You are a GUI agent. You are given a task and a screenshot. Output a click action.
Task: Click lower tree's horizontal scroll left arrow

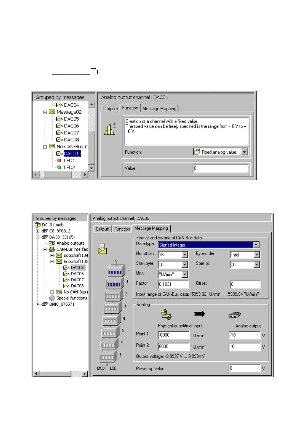pos(36,374)
